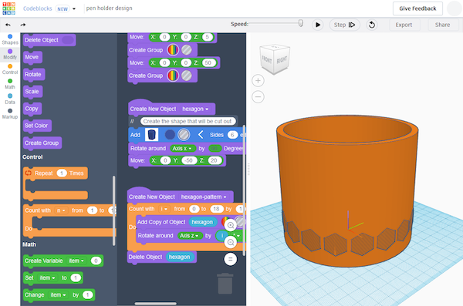Redo the last action
This screenshot has width=463, height=306.
pyautogui.click(x=23, y=25)
